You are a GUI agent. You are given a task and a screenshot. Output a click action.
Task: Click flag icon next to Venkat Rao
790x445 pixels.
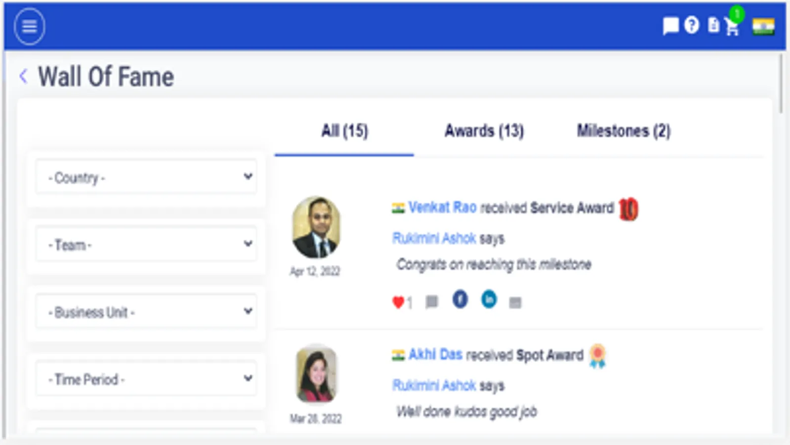pos(398,208)
